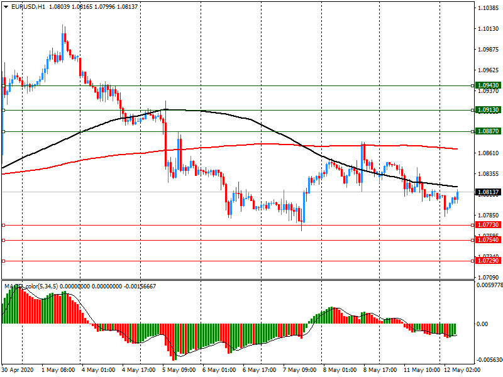503x377 pixels.
Task: Select the 1.07290 red level price label
Action: [x=488, y=261]
